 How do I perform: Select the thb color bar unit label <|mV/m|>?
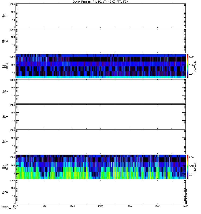pos(195,66)
